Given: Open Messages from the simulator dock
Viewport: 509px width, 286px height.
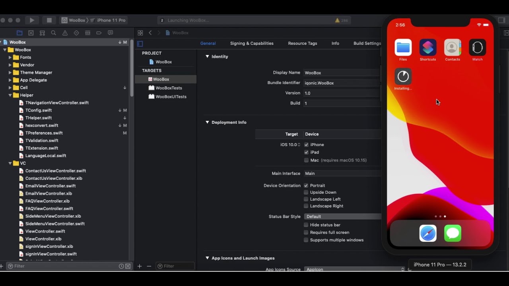Looking at the screenshot, I should pyautogui.click(x=453, y=234).
